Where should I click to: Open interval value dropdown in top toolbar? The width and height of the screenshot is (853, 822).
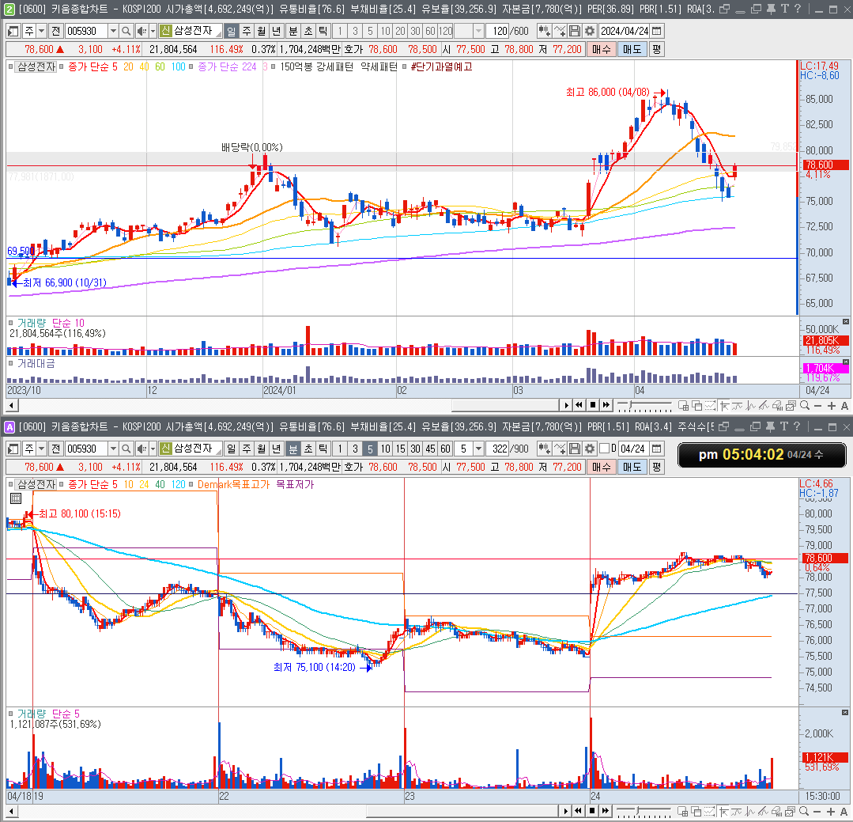478,31
